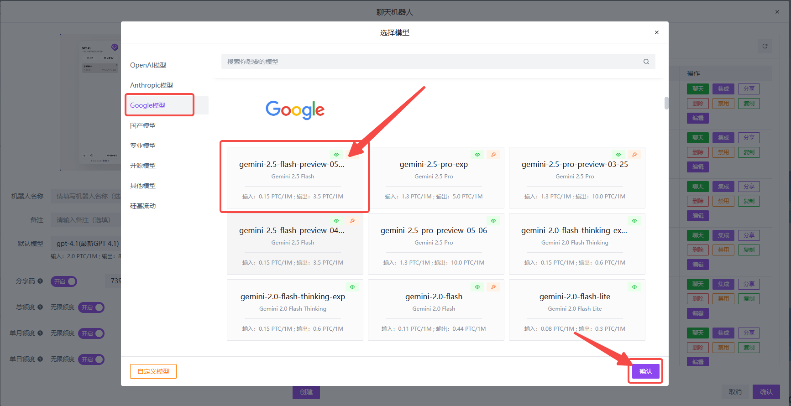Select the gemini-2.5-pro-preview-05-06 model card

[x=436, y=244]
